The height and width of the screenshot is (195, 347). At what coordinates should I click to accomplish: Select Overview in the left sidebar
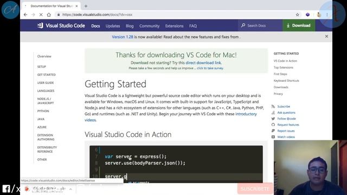pyautogui.click(x=44, y=56)
